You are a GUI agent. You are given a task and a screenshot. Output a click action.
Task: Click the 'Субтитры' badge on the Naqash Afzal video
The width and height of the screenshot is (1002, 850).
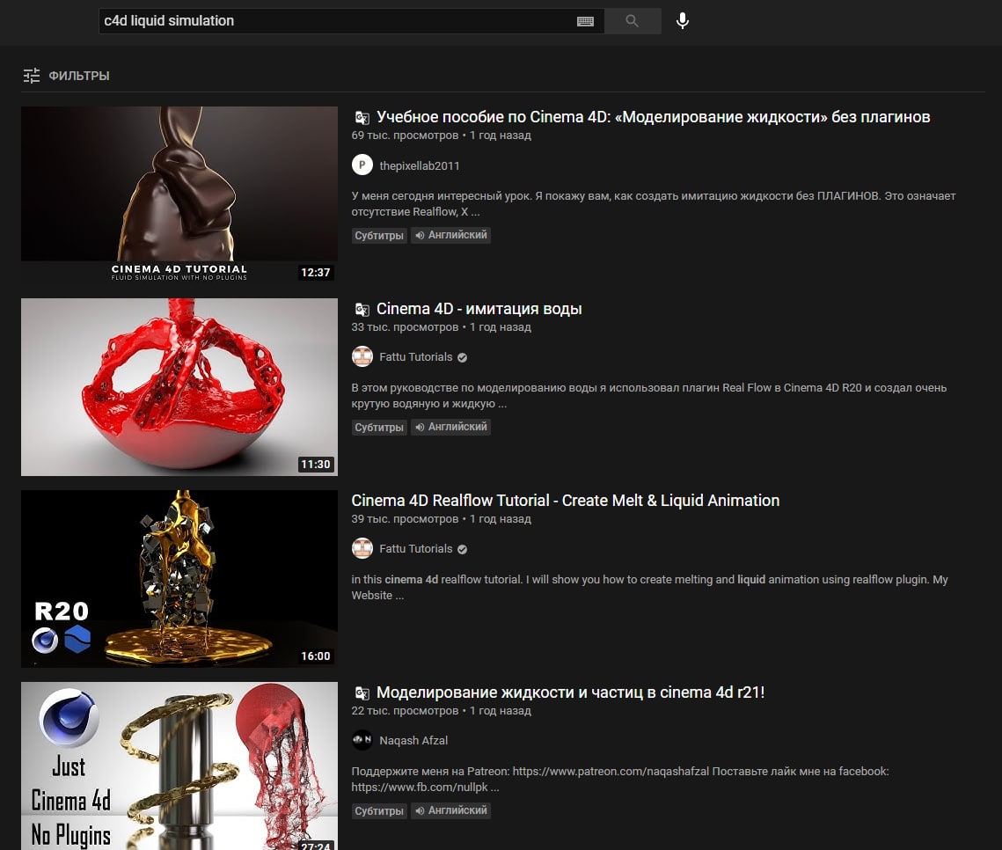[379, 810]
